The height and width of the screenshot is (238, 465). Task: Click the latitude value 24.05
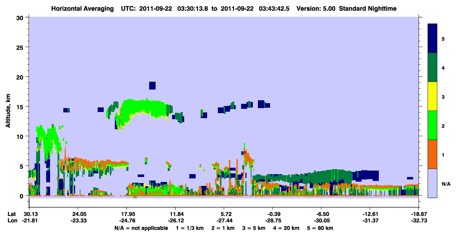78,214
